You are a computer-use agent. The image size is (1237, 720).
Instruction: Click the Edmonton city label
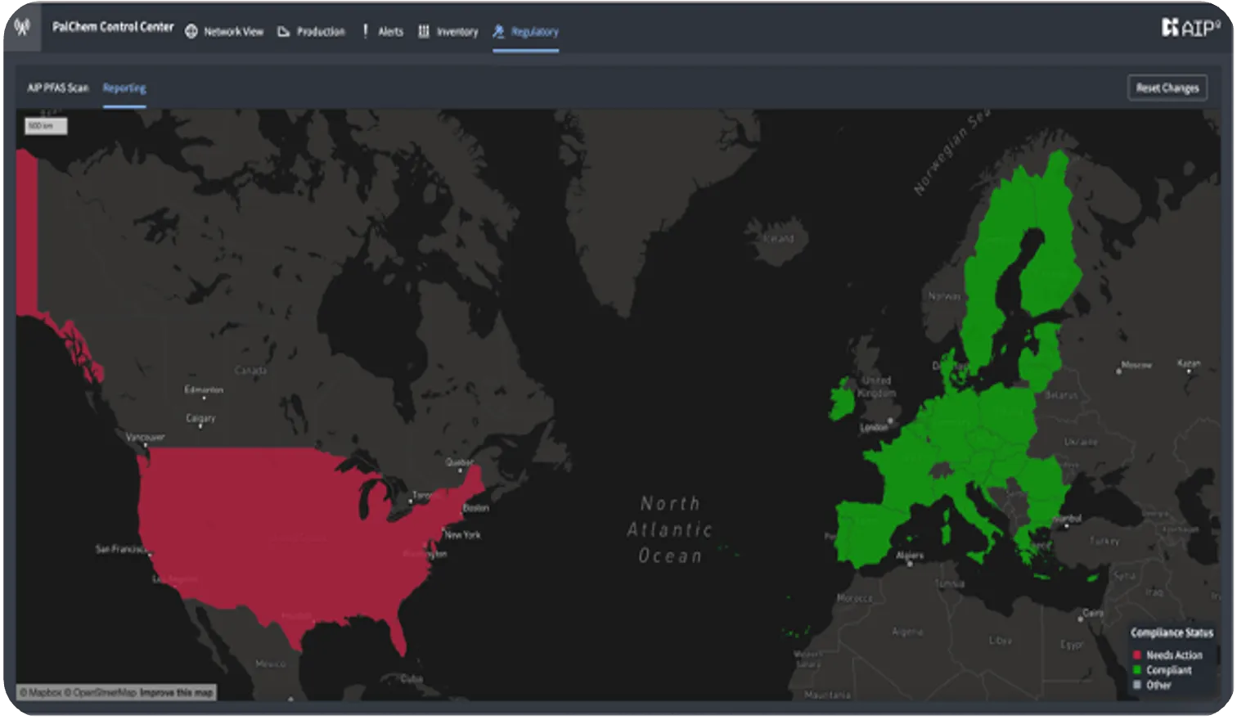click(x=204, y=390)
